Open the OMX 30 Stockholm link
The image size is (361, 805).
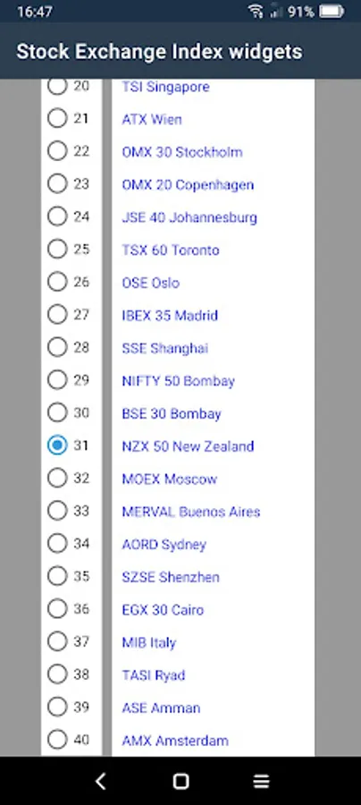point(182,152)
